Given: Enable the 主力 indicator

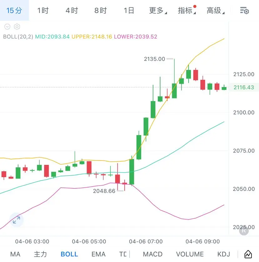Looking at the screenshot, I should click(40, 254).
